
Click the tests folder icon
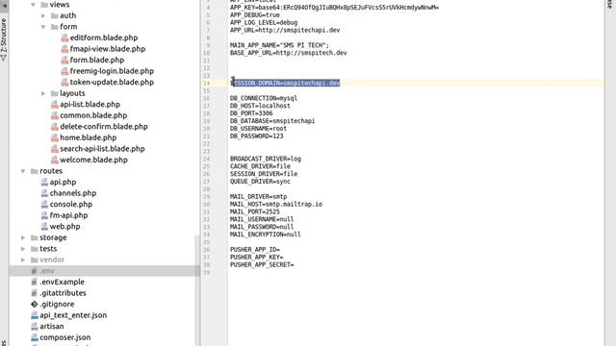[35, 249]
